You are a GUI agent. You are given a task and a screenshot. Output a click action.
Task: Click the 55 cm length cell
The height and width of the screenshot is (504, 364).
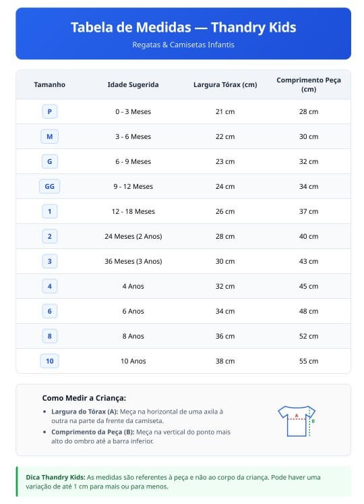pos(309,361)
